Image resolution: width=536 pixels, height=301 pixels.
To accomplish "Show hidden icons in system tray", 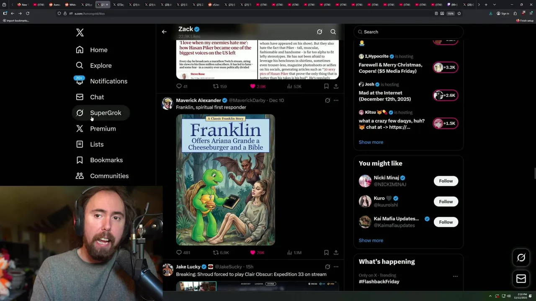I will pyautogui.click(x=490, y=296).
